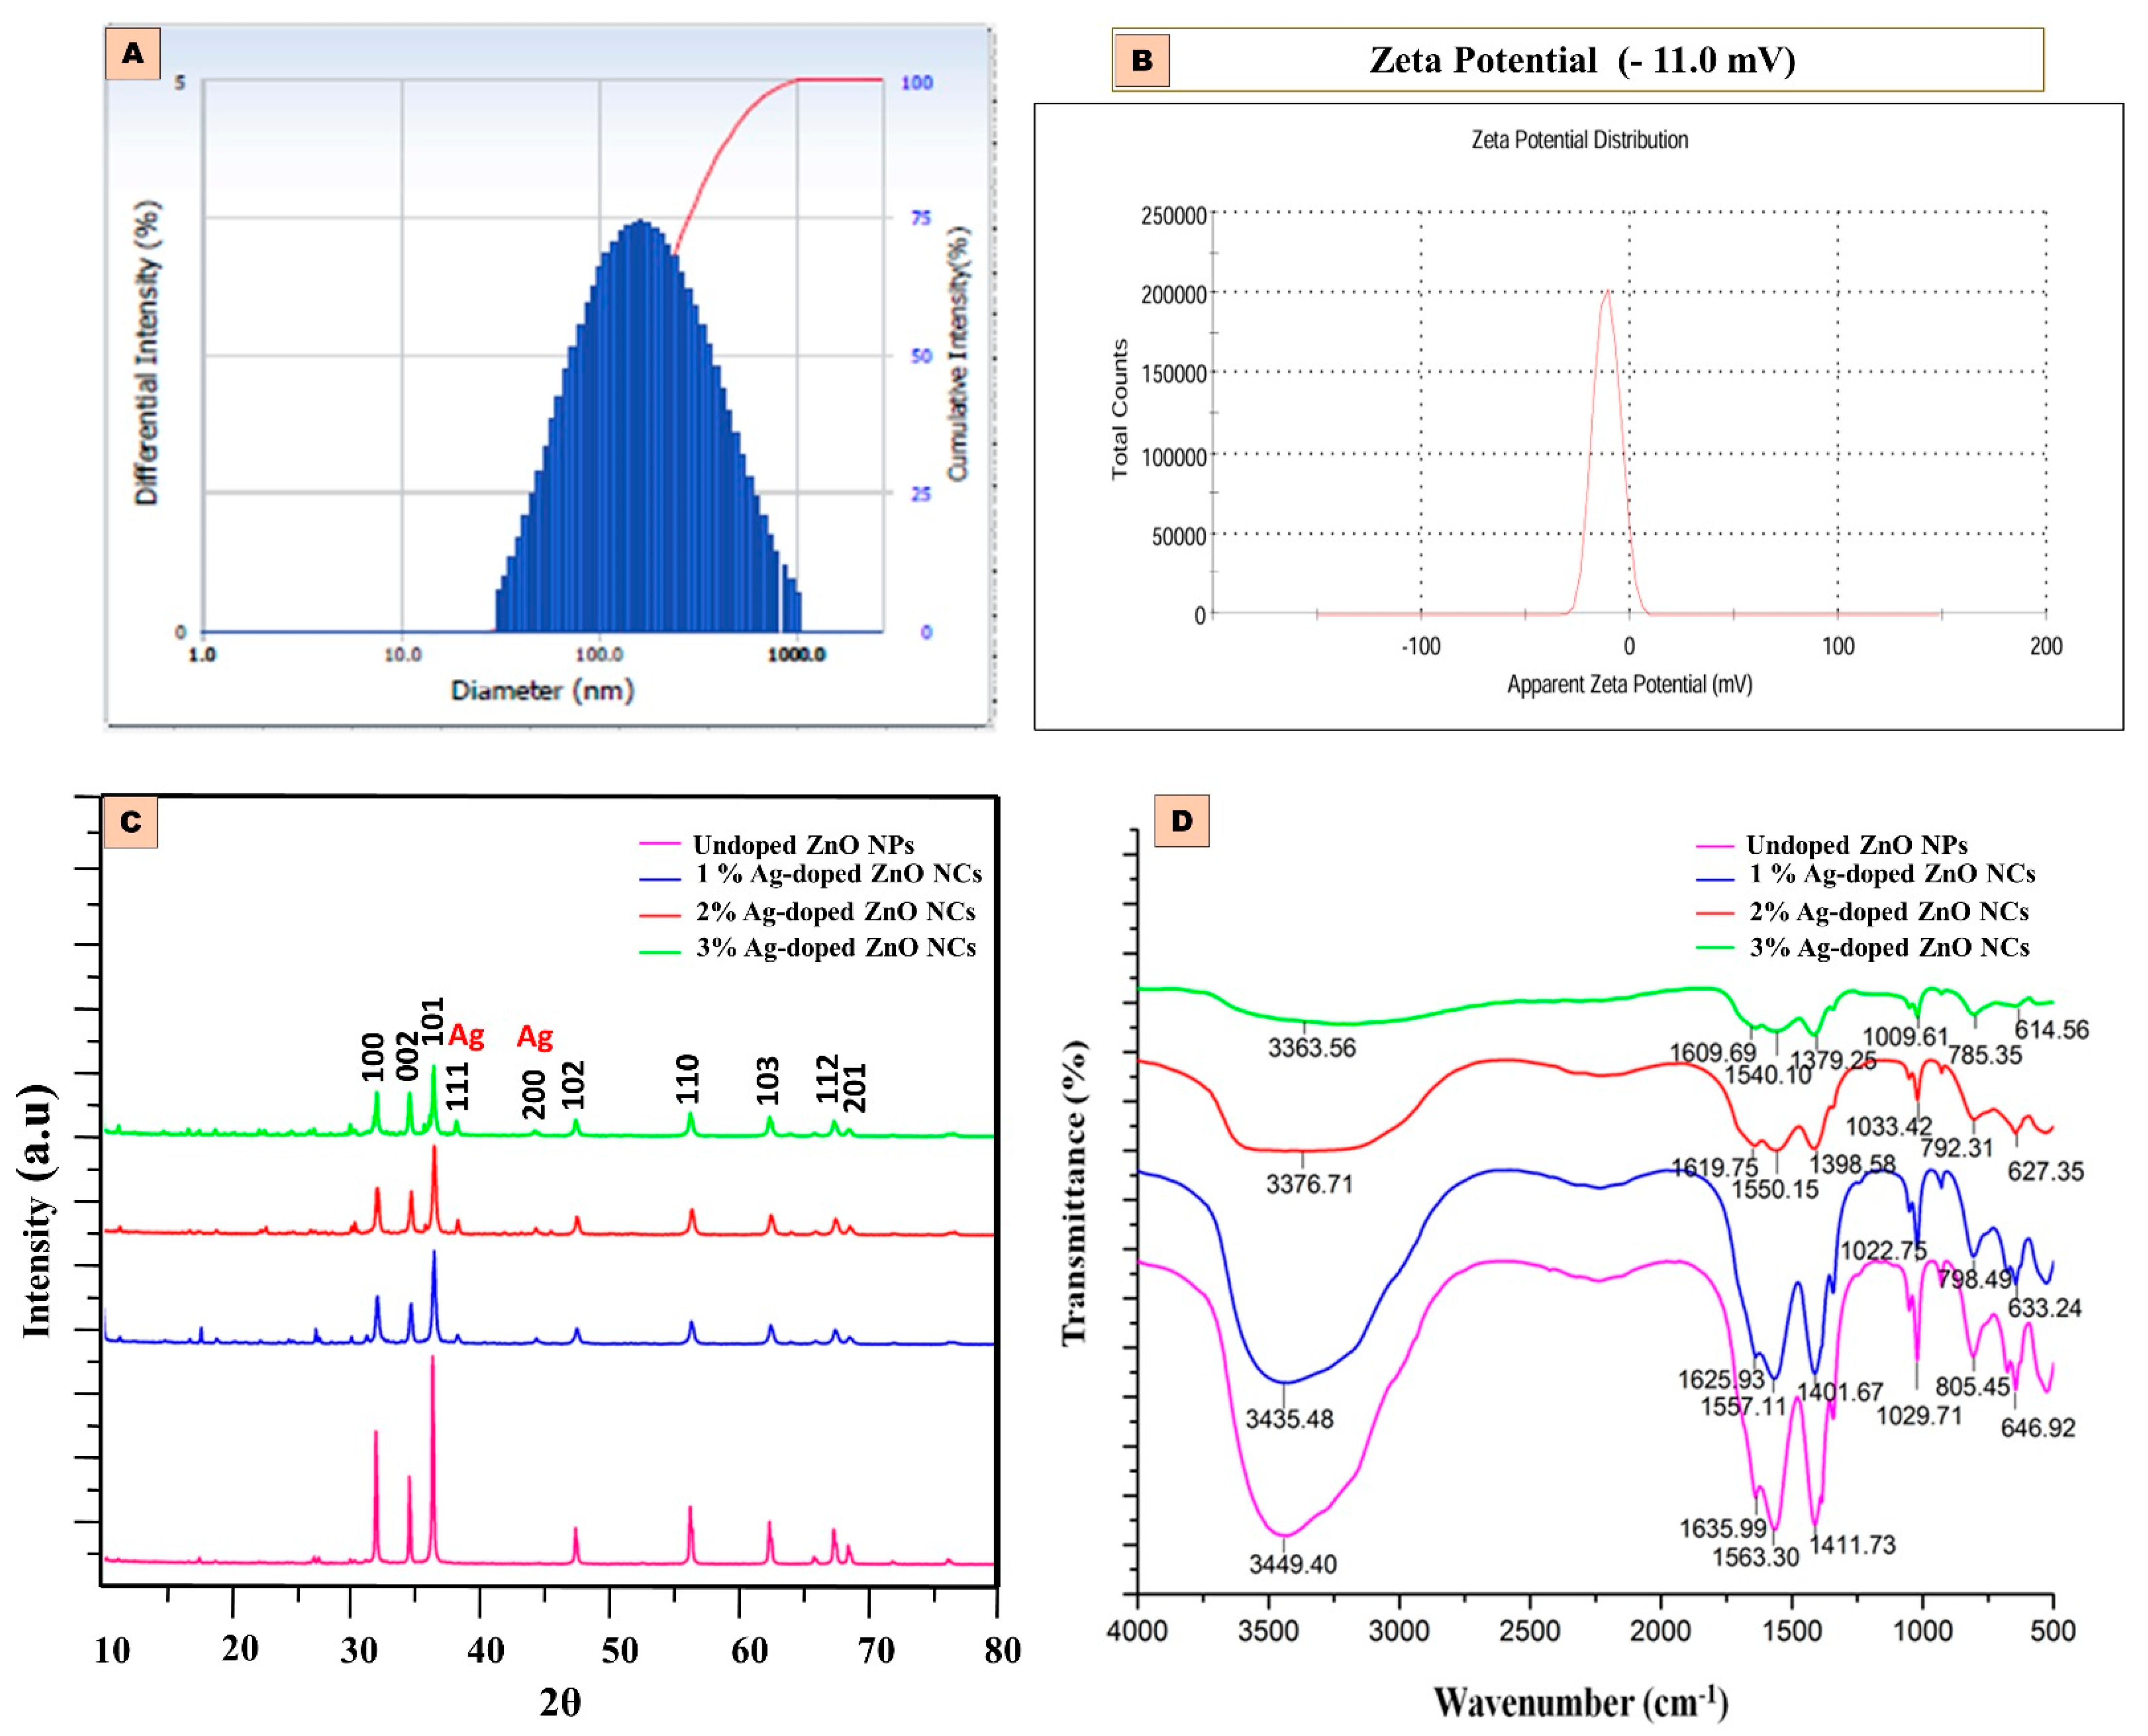Viewport: 2148px width, 1736px height.
Task: Click the Diameter (nm) axis label
Action: coord(542,690)
